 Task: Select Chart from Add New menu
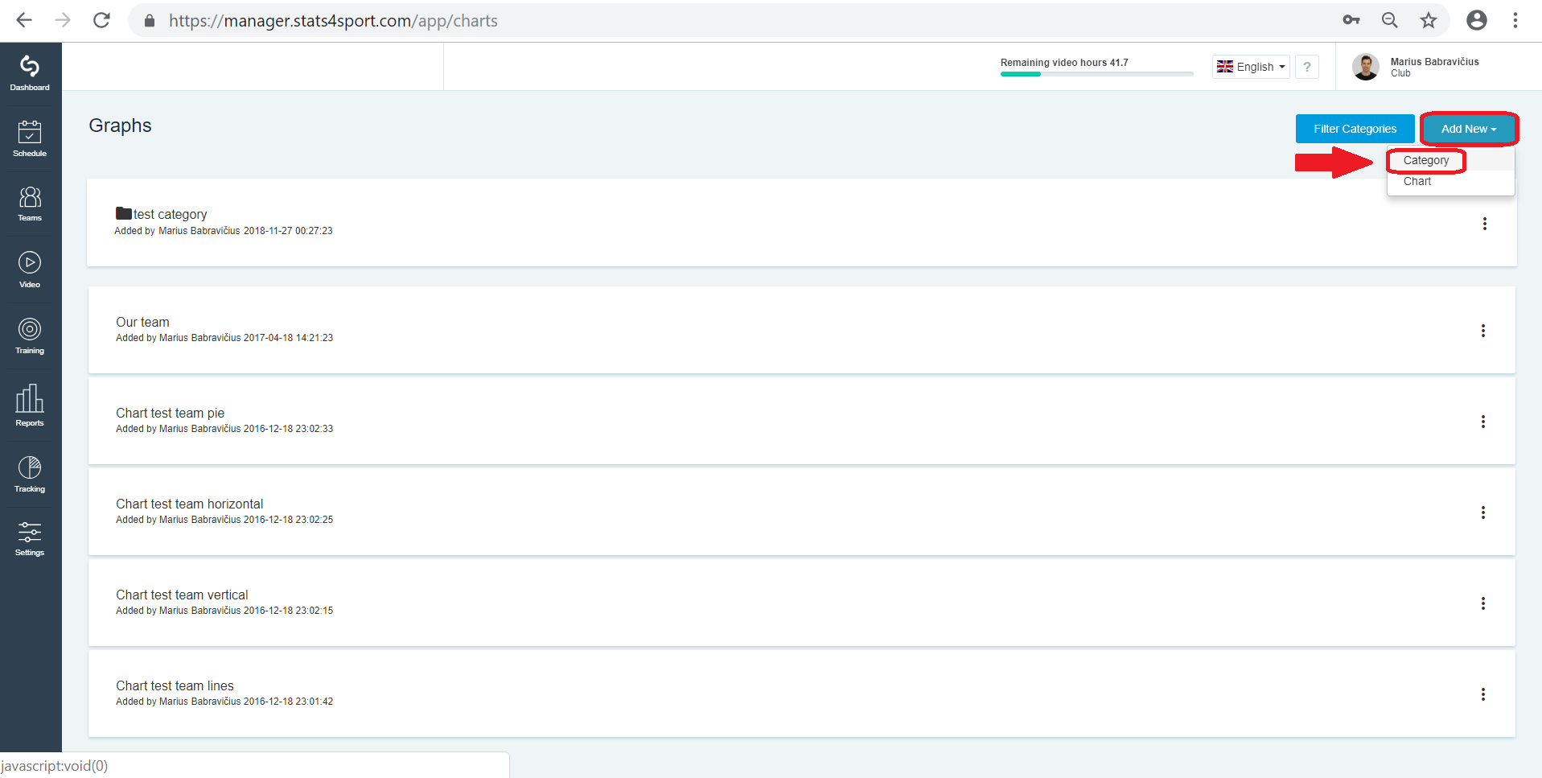coord(1417,181)
